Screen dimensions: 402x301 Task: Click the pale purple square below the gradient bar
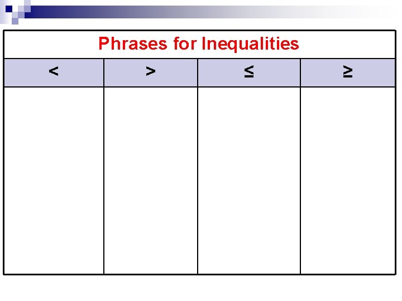(15, 21)
